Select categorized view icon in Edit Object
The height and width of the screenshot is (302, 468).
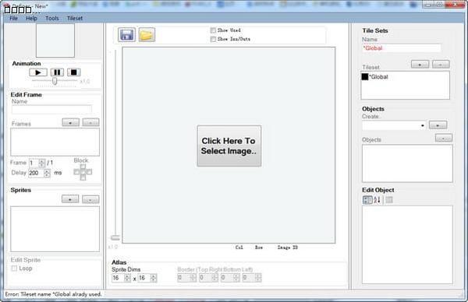pyautogui.click(x=367, y=200)
